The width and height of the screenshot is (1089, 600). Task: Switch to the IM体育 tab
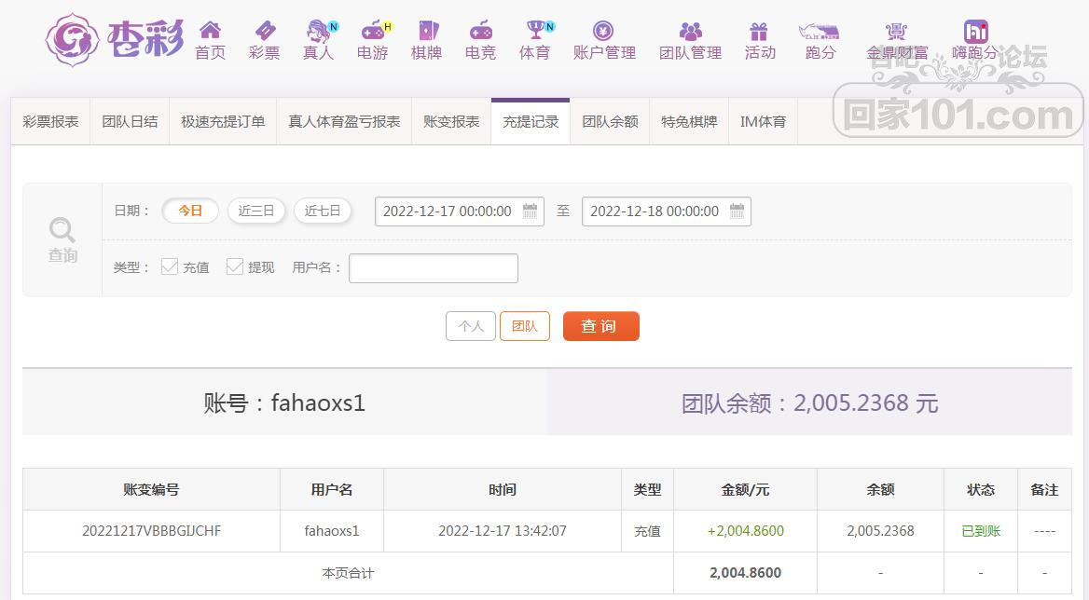coord(764,122)
